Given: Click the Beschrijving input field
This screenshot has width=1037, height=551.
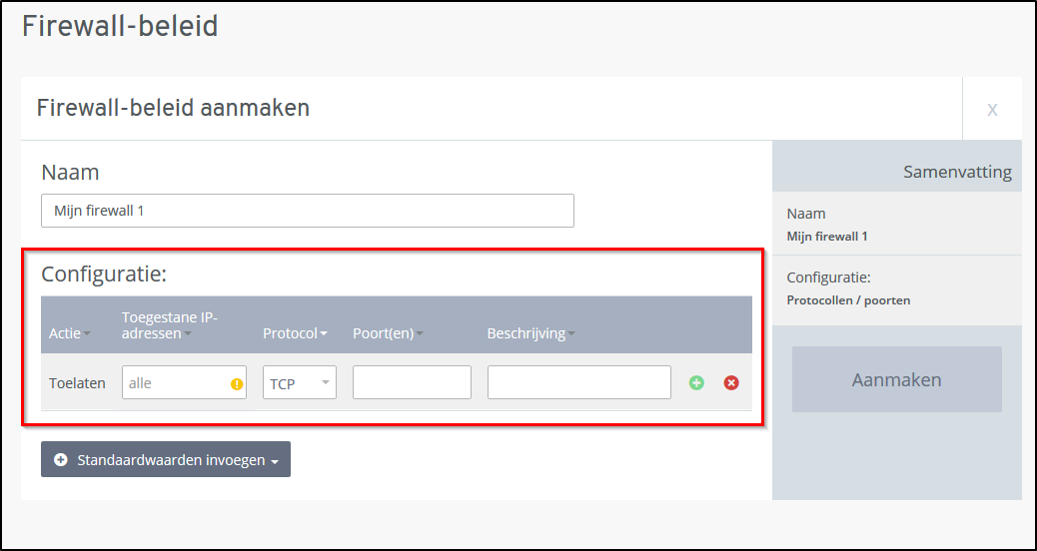Looking at the screenshot, I should (578, 382).
